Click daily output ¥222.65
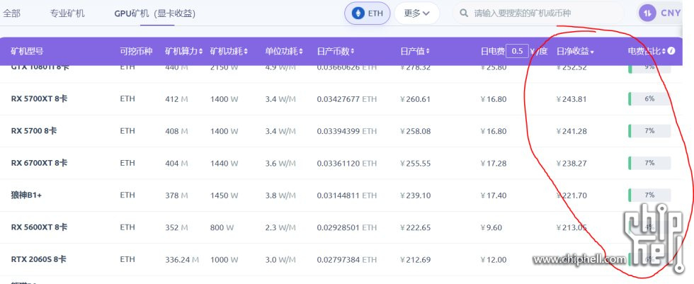 pyautogui.click(x=415, y=227)
